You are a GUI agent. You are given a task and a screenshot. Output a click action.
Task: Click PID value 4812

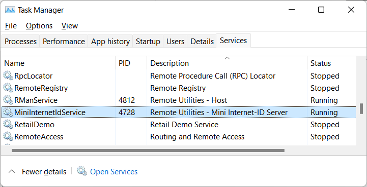click(127, 100)
